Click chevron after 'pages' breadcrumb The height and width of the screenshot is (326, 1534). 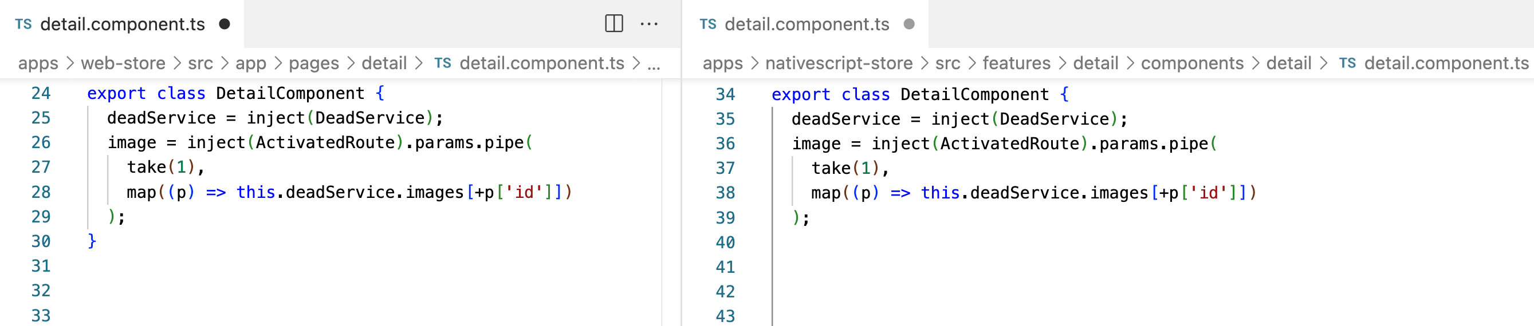350,63
